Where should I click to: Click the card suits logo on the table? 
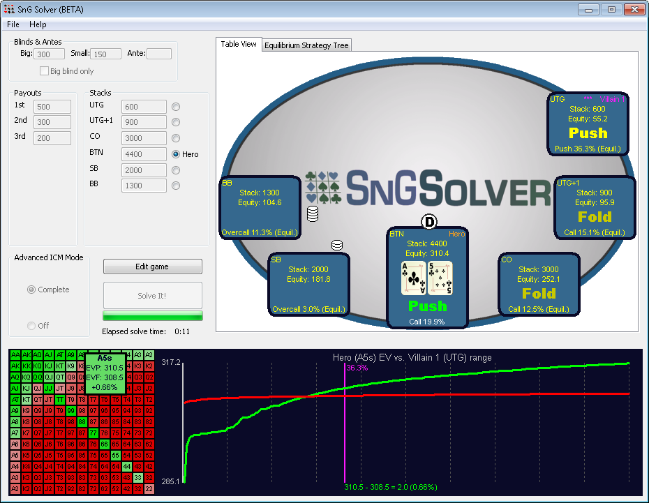pyautogui.click(x=323, y=188)
